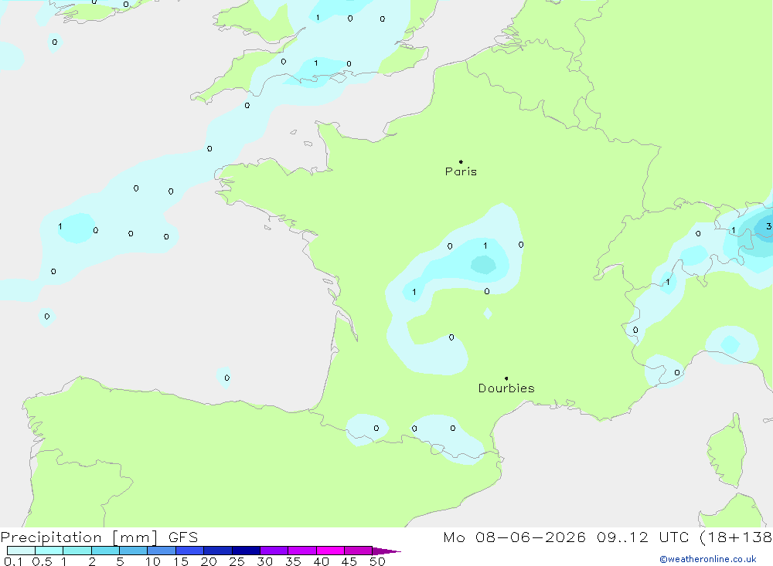Click the 09..12 UTC time text
Viewport: 773px width, 566px height.
pyautogui.click(x=642, y=537)
